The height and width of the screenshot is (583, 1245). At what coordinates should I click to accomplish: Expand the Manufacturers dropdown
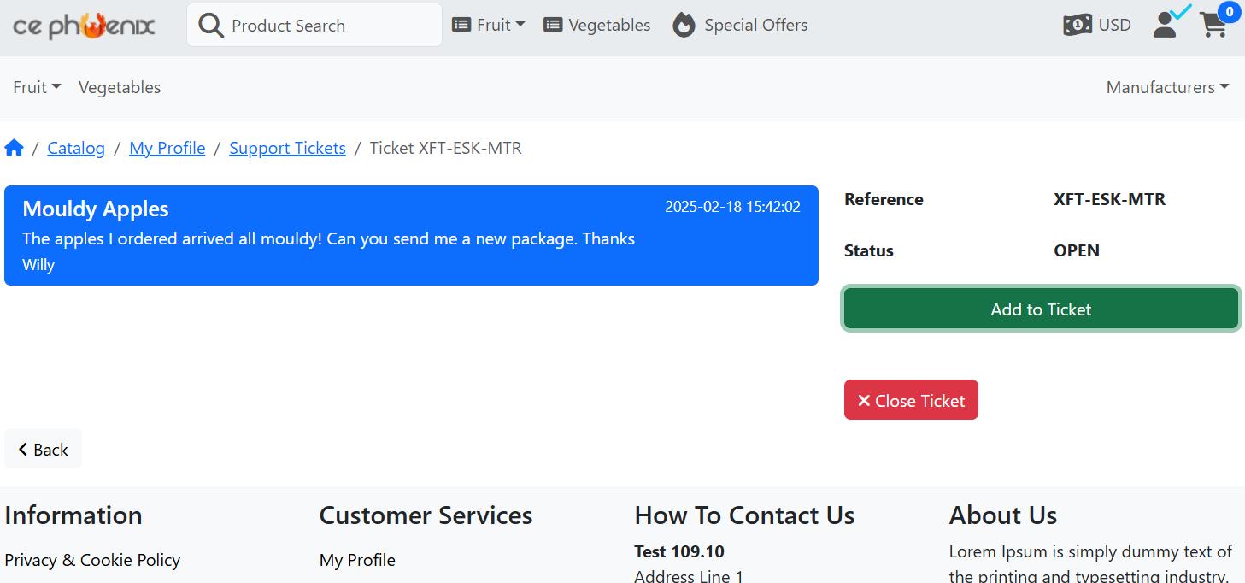click(x=1167, y=87)
